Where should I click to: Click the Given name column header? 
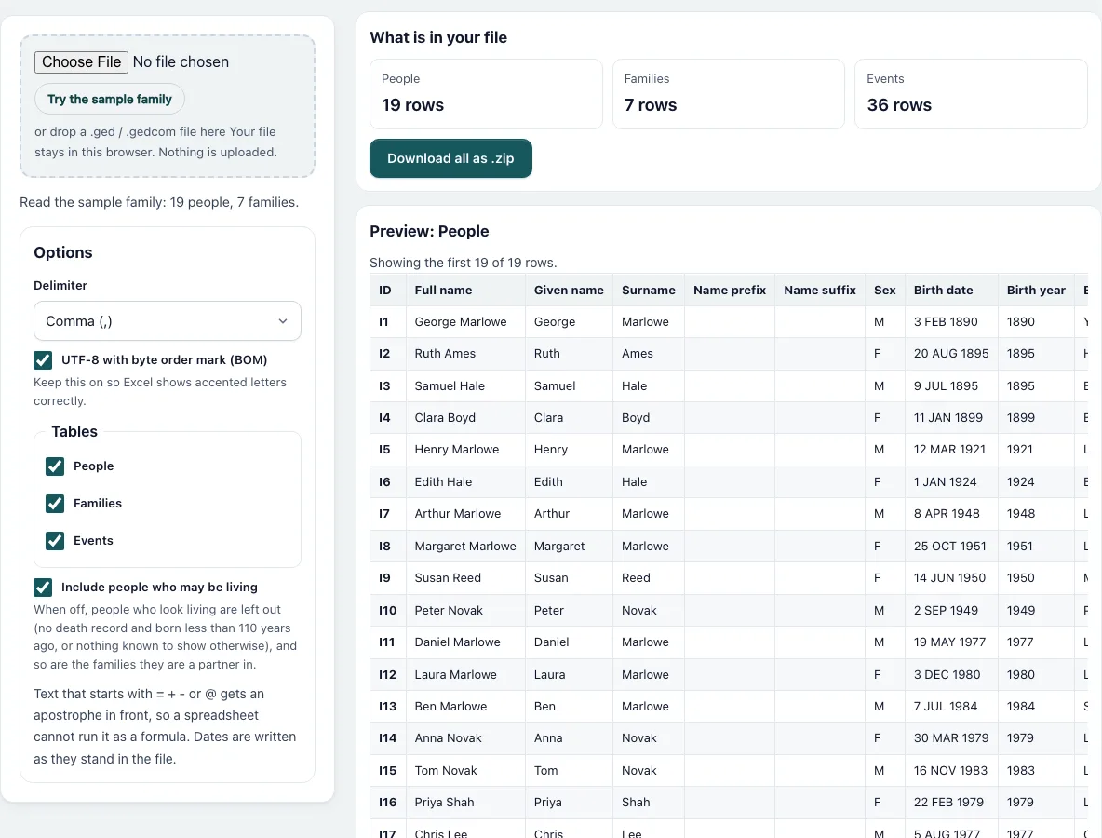(x=570, y=290)
